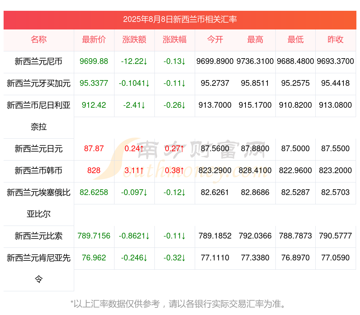The image size is (360, 315).
Task: Click the previous close 95.4418
Action: [x=336, y=83]
